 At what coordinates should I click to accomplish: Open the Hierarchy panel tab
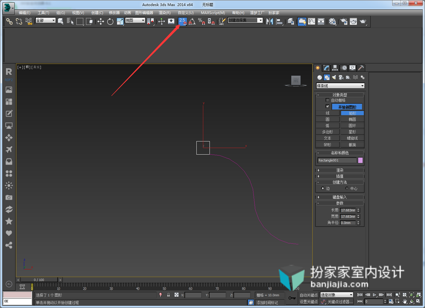[x=335, y=68]
